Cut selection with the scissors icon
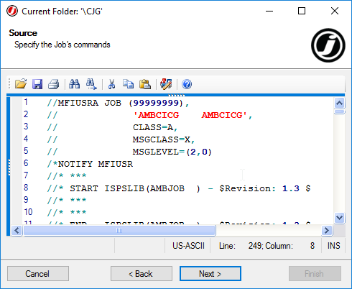The width and height of the screenshot is (352, 289). pyautogui.click(x=111, y=84)
